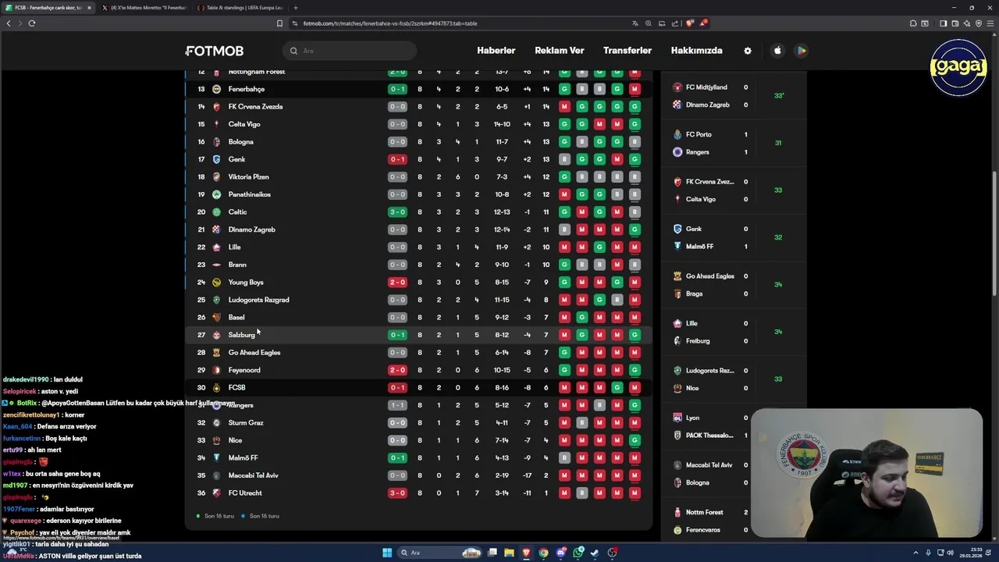
Task: Click the browser address bar URL
Action: tap(390, 23)
